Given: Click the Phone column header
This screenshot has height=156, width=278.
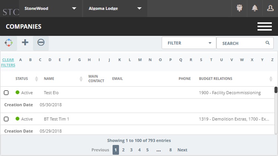Looking at the screenshot, I should tap(185, 78).
